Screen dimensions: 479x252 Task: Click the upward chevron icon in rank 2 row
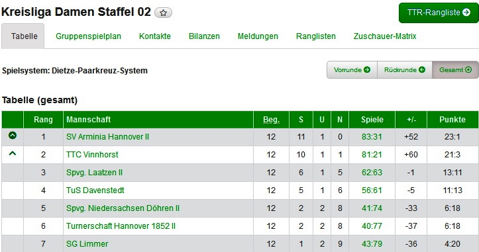point(13,153)
